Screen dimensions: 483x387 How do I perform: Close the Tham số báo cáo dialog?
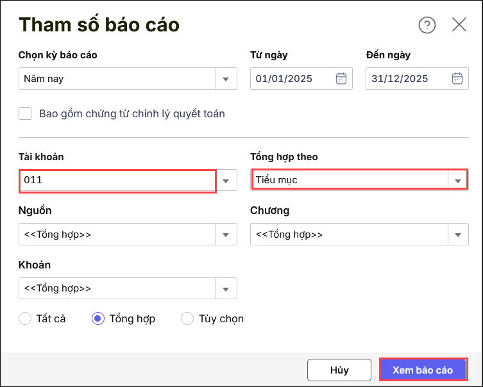pyautogui.click(x=459, y=25)
